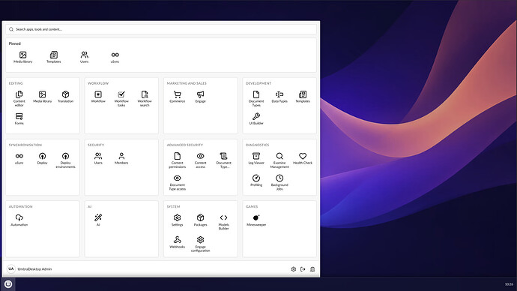Open Media library in Editing group
This screenshot has height=291, width=517.
(x=42, y=97)
